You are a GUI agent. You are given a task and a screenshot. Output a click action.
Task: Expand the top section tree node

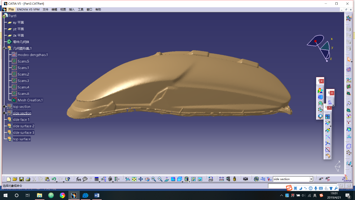pyautogui.click(x=4, y=106)
